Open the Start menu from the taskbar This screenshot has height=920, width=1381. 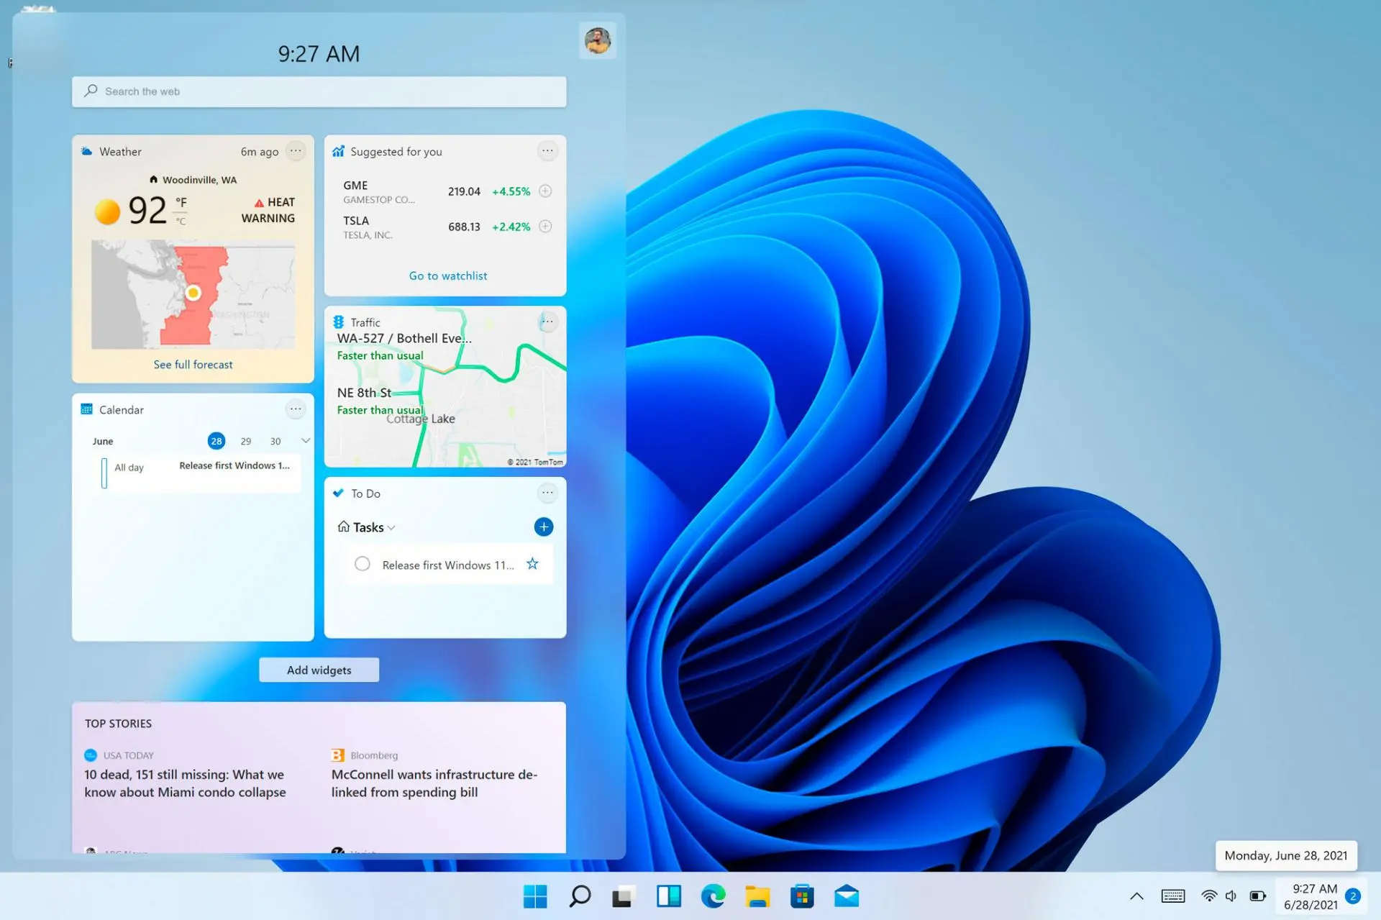(534, 896)
